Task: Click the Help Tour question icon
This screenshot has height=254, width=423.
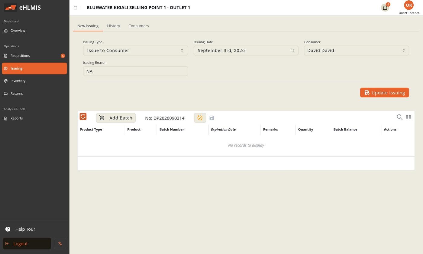Action: 8,229
